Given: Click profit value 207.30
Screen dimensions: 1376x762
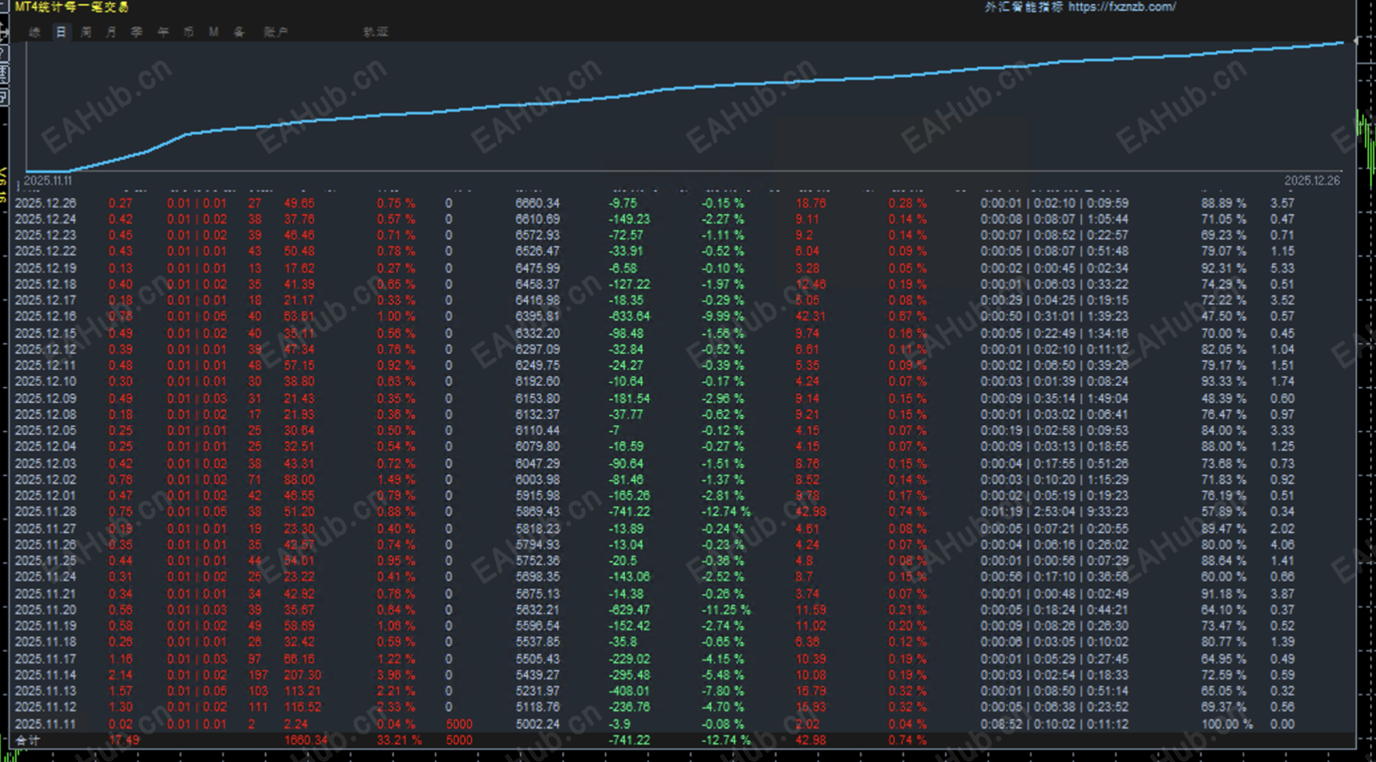Looking at the screenshot, I should coord(303,675).
